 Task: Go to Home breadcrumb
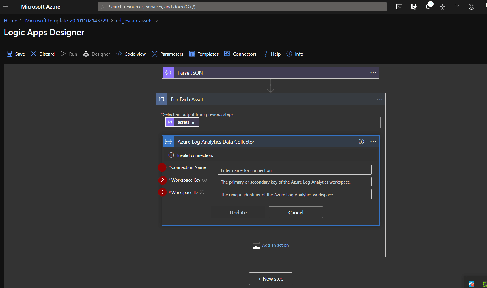click(10, 21)
